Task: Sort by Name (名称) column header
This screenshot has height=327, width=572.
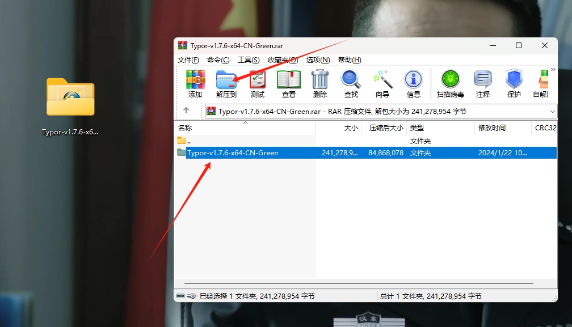Action: click(245, 128)
